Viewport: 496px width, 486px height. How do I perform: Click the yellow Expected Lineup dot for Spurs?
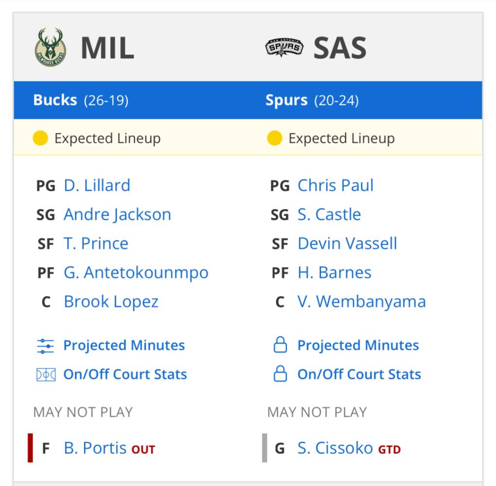coord(274,139)
